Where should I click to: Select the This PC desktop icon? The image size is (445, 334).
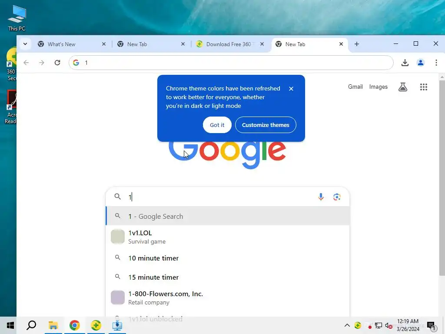pos(17,18)
